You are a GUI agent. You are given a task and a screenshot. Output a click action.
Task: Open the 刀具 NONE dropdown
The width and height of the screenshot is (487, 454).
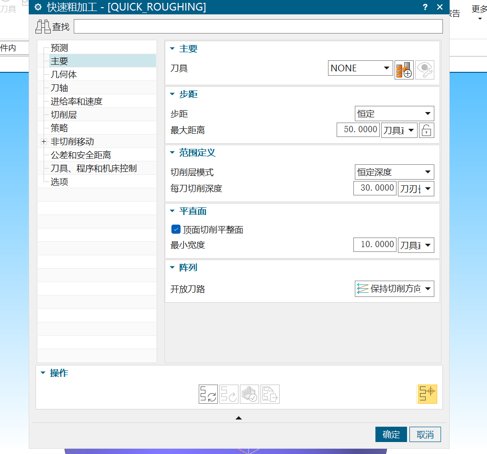point(360,68)
